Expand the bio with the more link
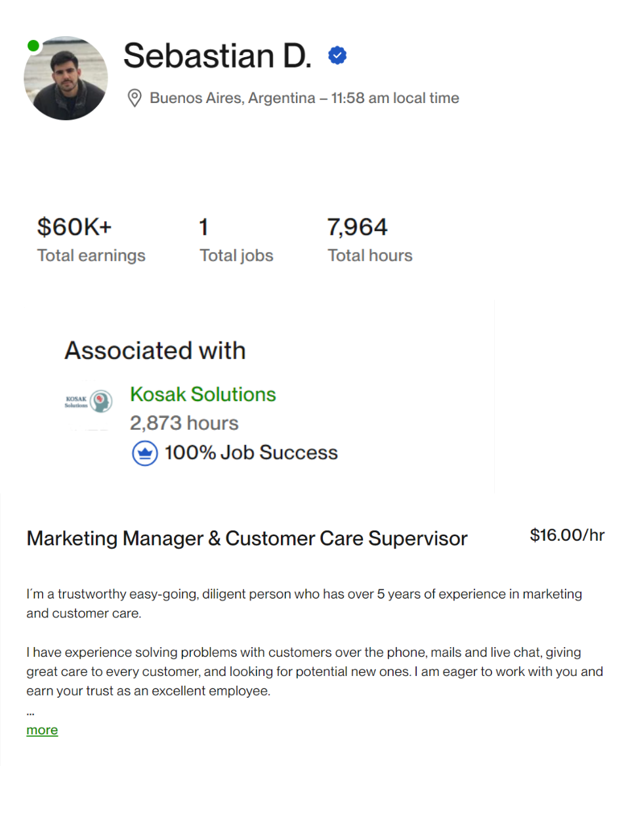 (42, 730)
